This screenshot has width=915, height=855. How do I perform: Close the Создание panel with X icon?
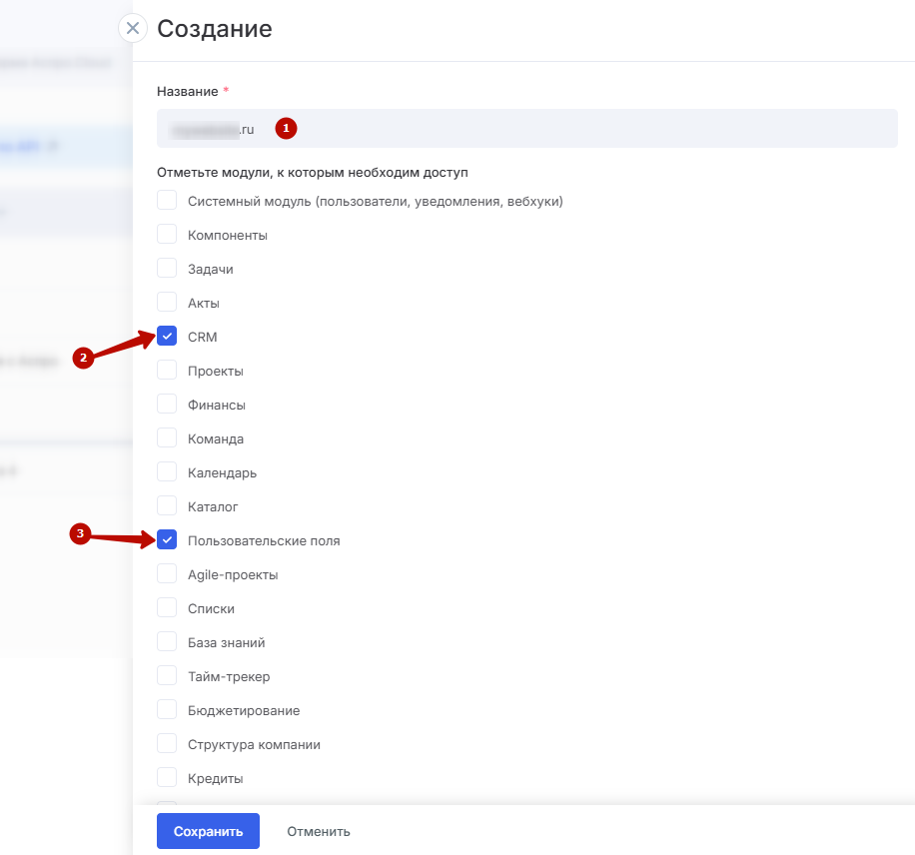133,28
